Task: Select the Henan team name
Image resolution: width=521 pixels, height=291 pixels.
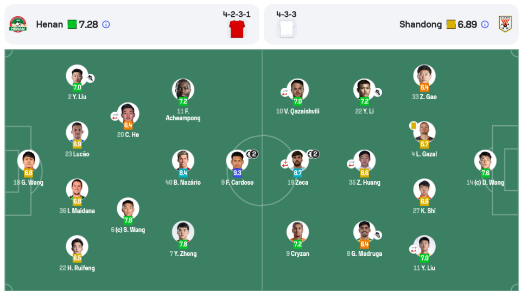Action: point(49,24)
